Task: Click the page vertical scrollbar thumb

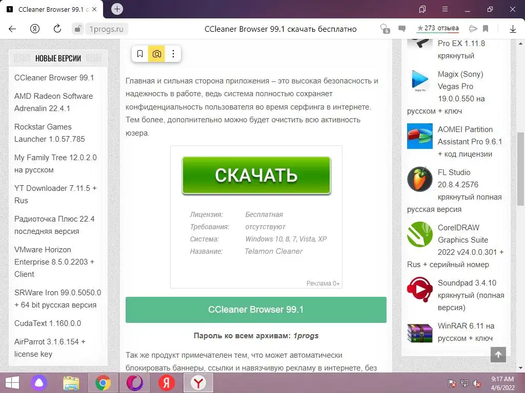Action: 520,169
